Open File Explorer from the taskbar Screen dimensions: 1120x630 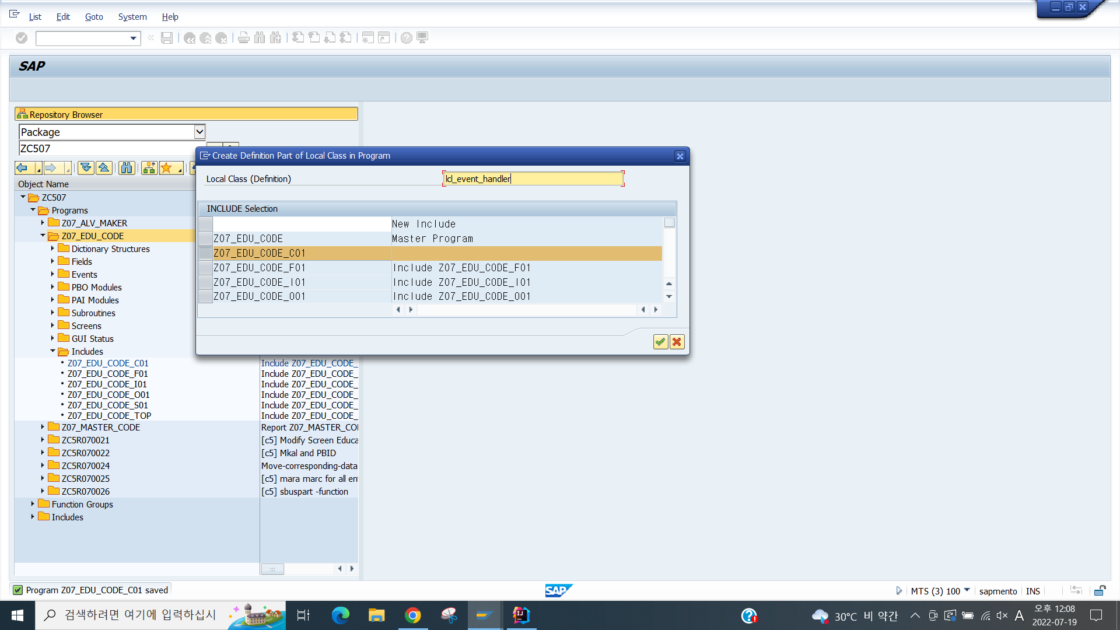tap(377, 615)
